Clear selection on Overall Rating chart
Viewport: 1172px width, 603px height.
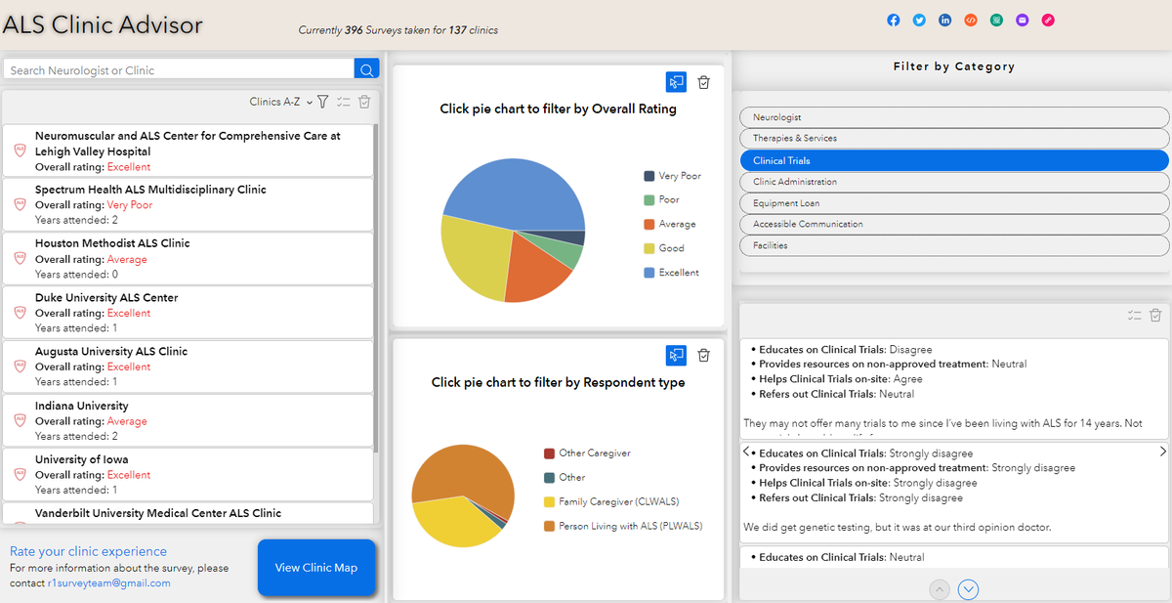704,82
